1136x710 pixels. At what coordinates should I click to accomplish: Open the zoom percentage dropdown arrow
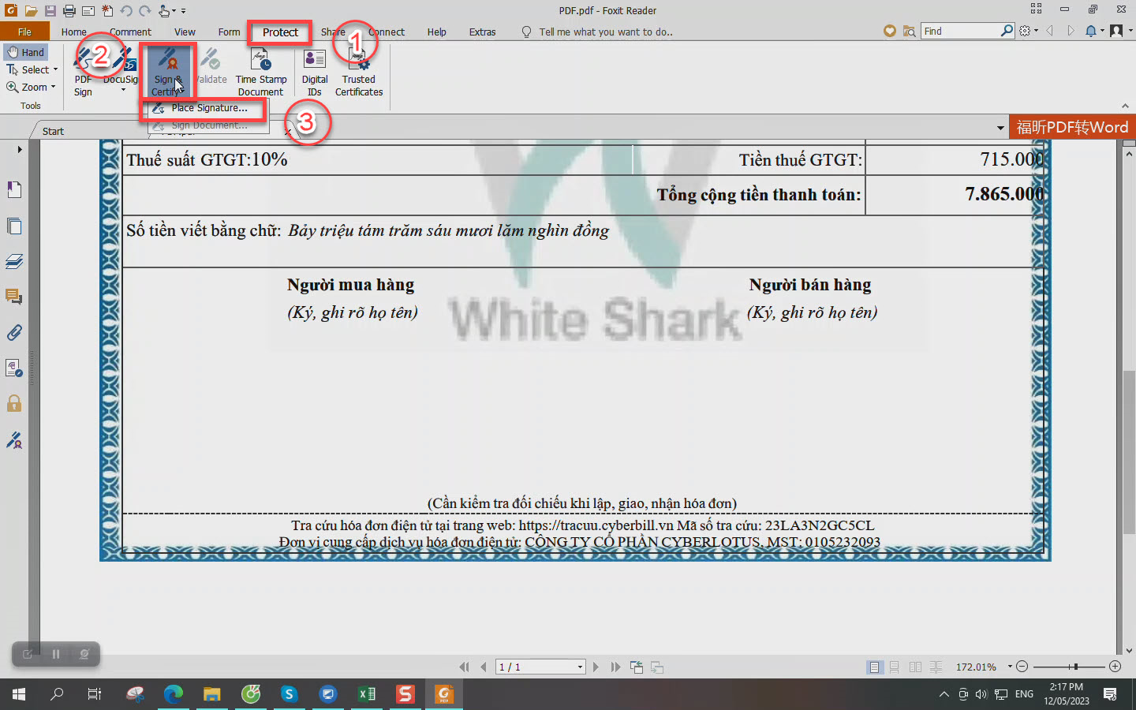coord(1010,667)
